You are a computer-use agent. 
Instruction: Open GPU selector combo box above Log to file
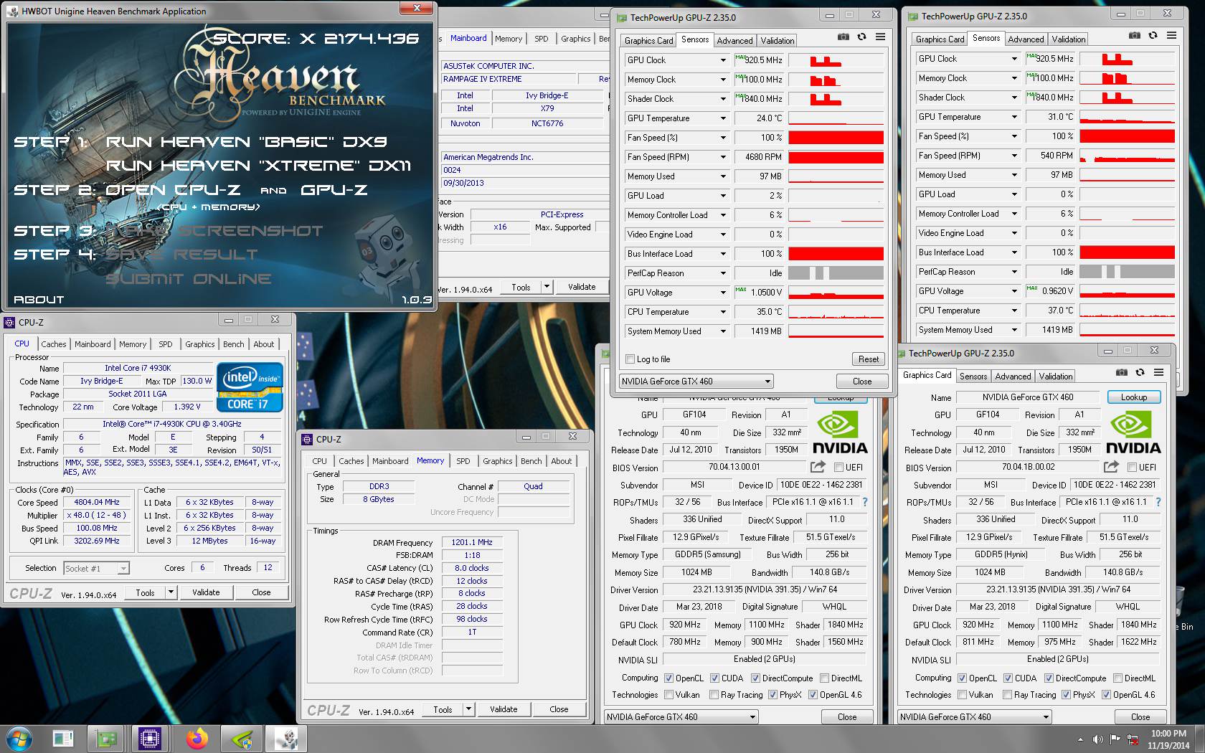tap(696, 382)
